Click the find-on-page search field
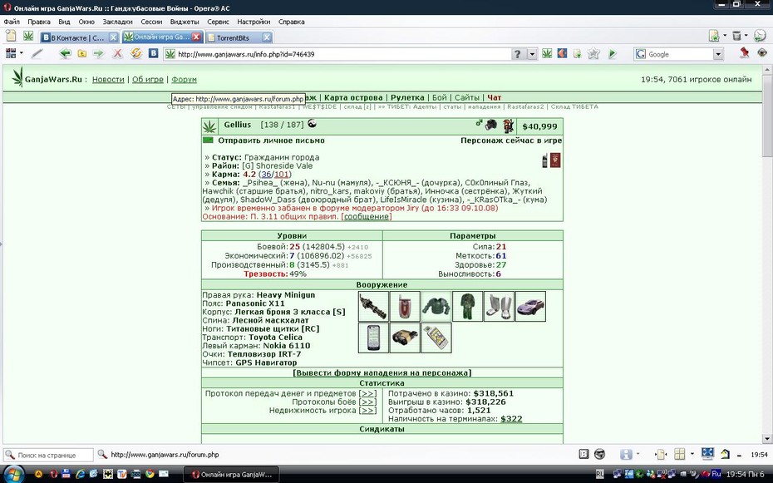773x483 pixels. tap(54, 455)
